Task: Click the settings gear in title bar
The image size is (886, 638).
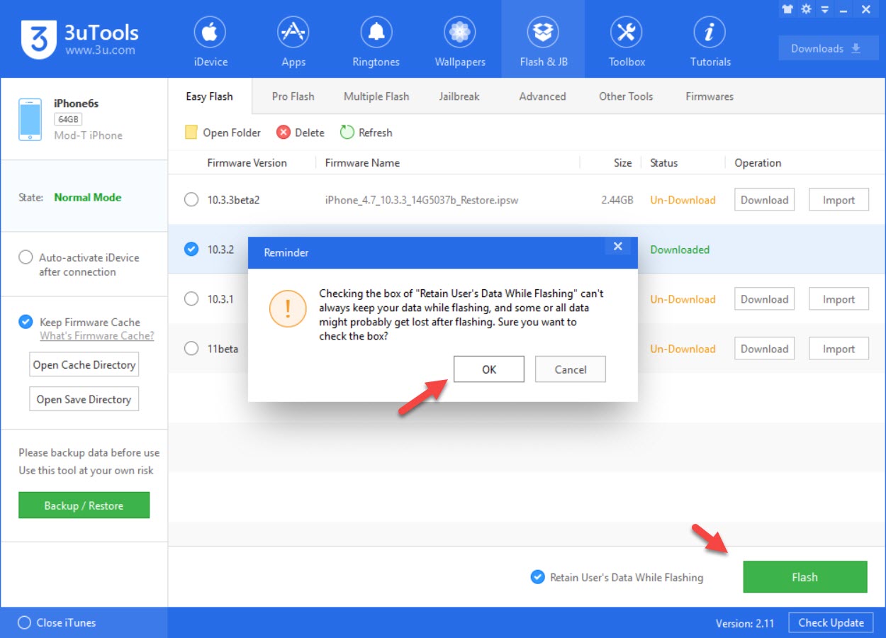Action: (x=806, y=9)
